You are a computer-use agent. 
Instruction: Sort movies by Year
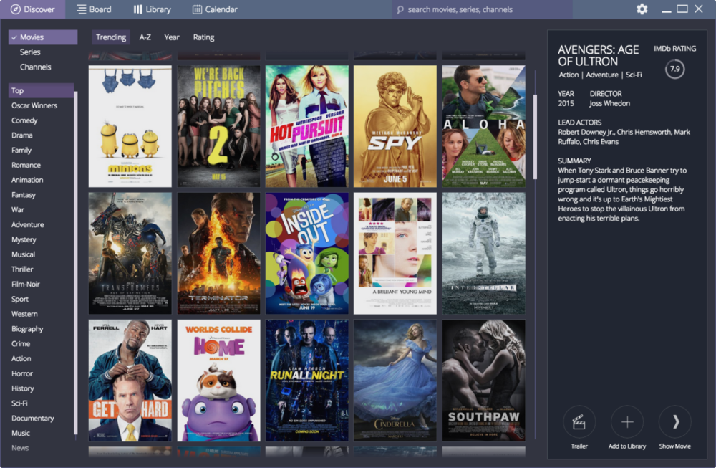pos(172,37)
